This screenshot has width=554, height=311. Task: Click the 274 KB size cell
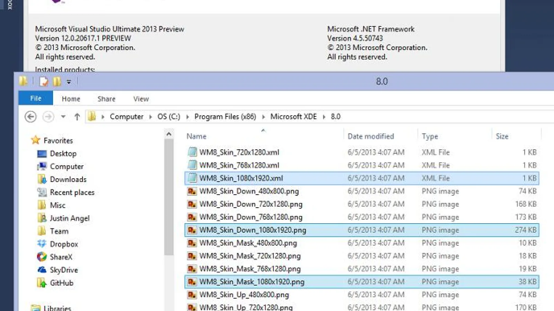coord(526,230)
